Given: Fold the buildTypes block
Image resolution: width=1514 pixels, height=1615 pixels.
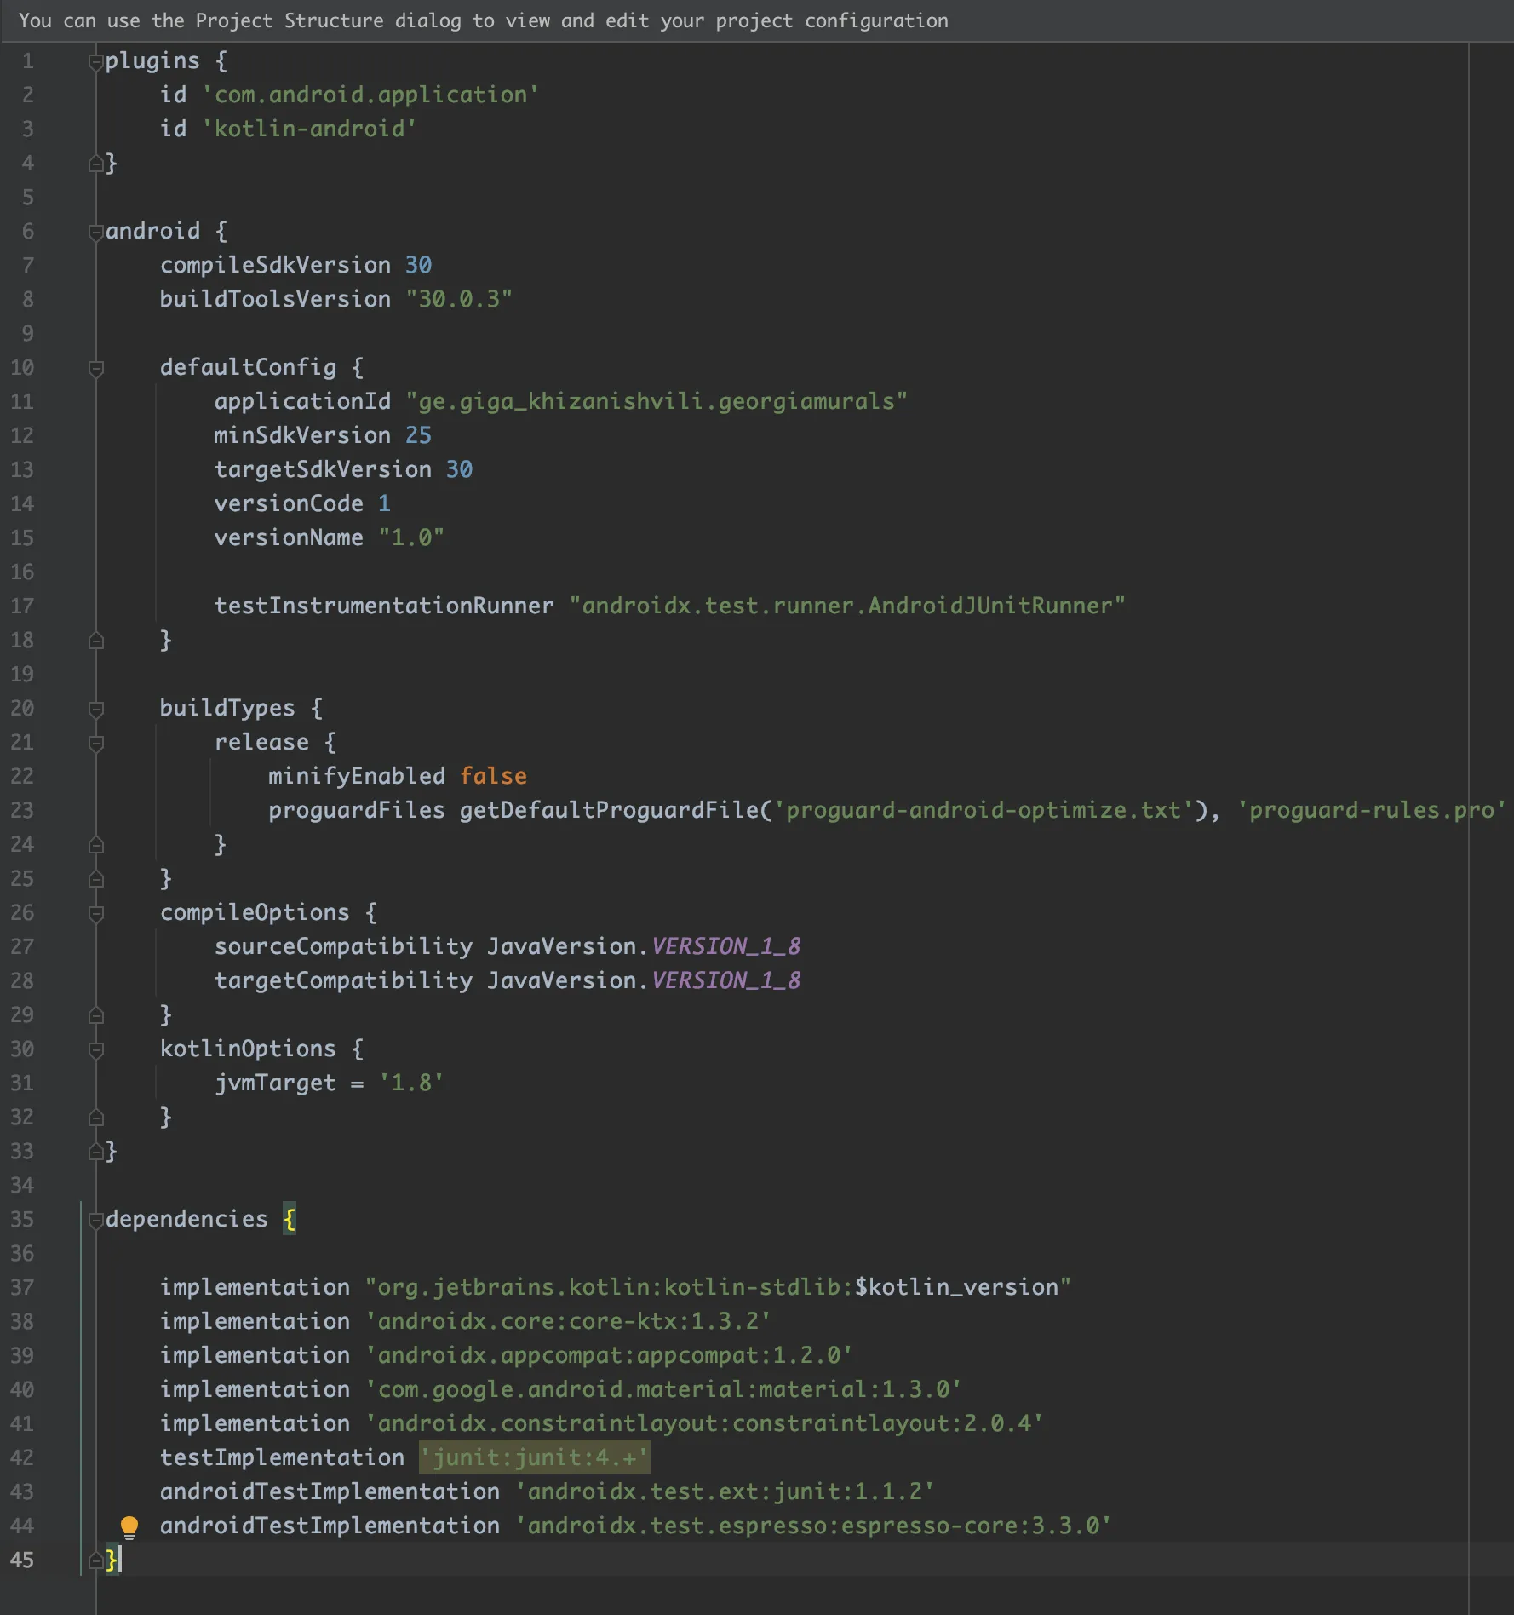Looking at the screenshot, I should click(x=96, y=710).
